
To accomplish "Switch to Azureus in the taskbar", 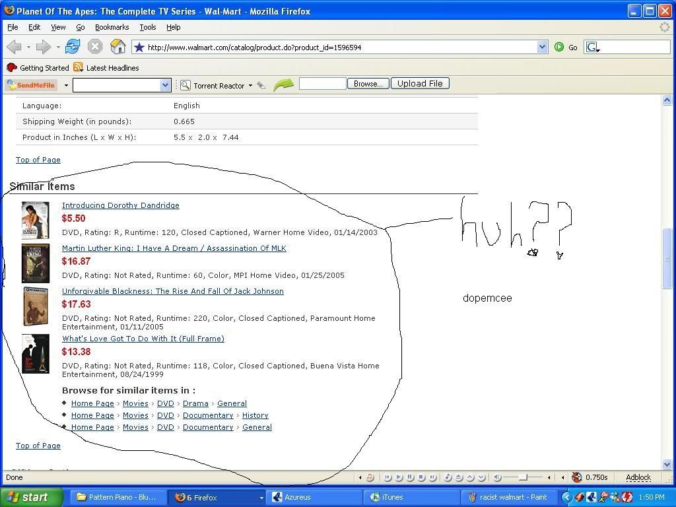I will tap(315, 498).
